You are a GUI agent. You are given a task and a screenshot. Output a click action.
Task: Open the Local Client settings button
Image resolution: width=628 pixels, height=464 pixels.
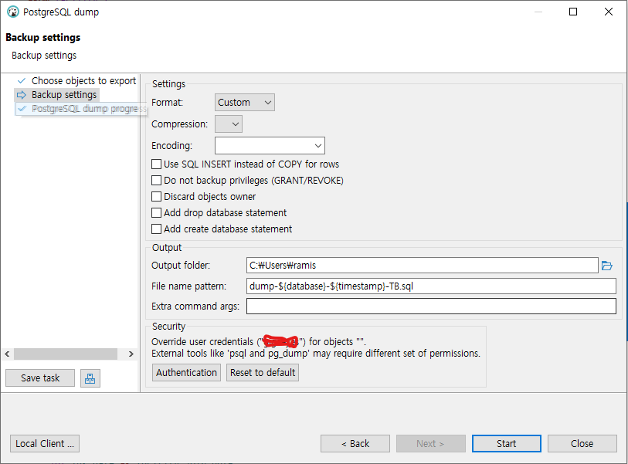point(45,444)
